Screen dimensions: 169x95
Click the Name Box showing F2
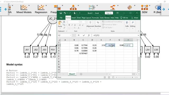(65, 35)
